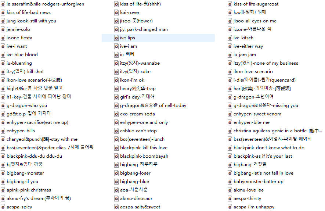Select 'chanyeol&punch[韩]-stay with me'
The height and width of the screenshot is (211, 325).
[42, 139]
